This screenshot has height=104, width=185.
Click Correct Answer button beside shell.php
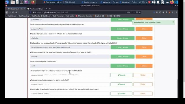(123, 38)
